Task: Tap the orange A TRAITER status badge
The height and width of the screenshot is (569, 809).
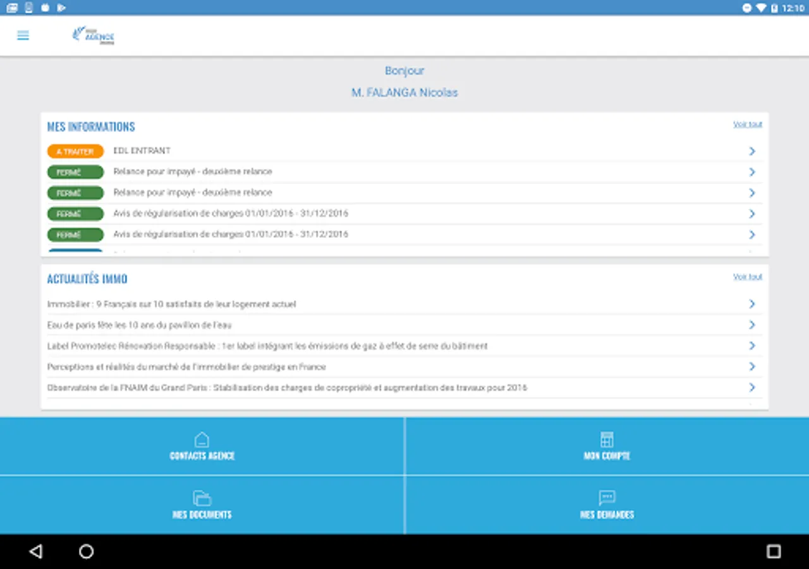Action: click(75, 152)
